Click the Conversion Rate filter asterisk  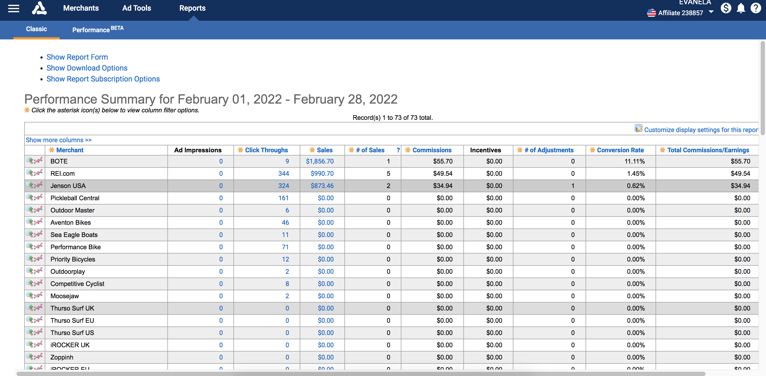(592, 150)
